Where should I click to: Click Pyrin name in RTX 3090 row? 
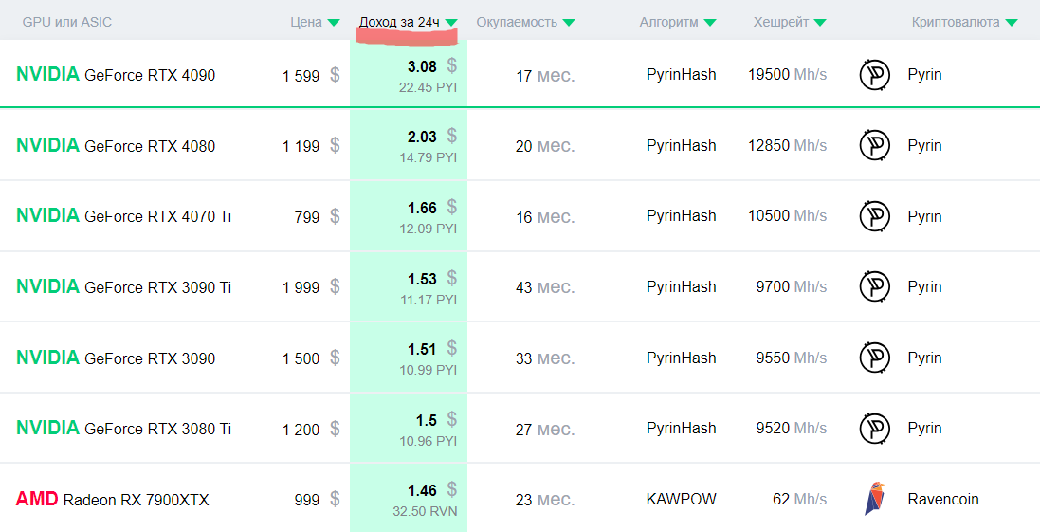click(924, 358)
